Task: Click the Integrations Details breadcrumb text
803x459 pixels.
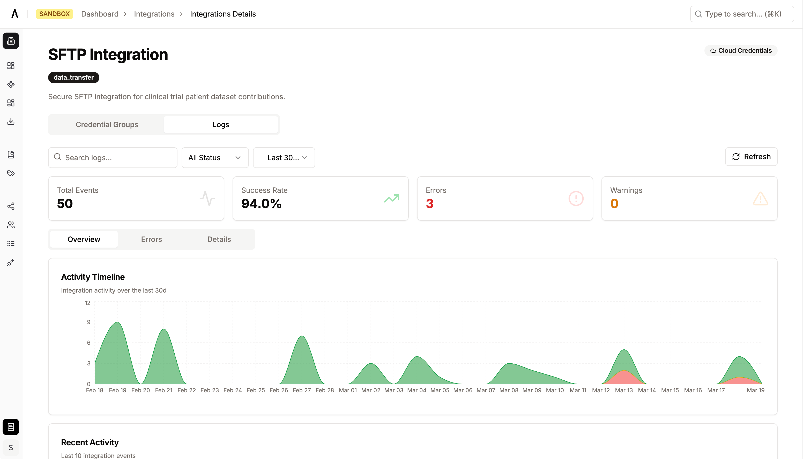Action: coord(223,14)
